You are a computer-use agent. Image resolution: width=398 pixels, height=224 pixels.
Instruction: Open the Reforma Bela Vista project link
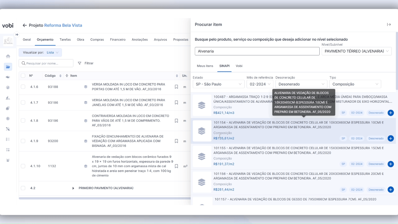tap(63, 26)
